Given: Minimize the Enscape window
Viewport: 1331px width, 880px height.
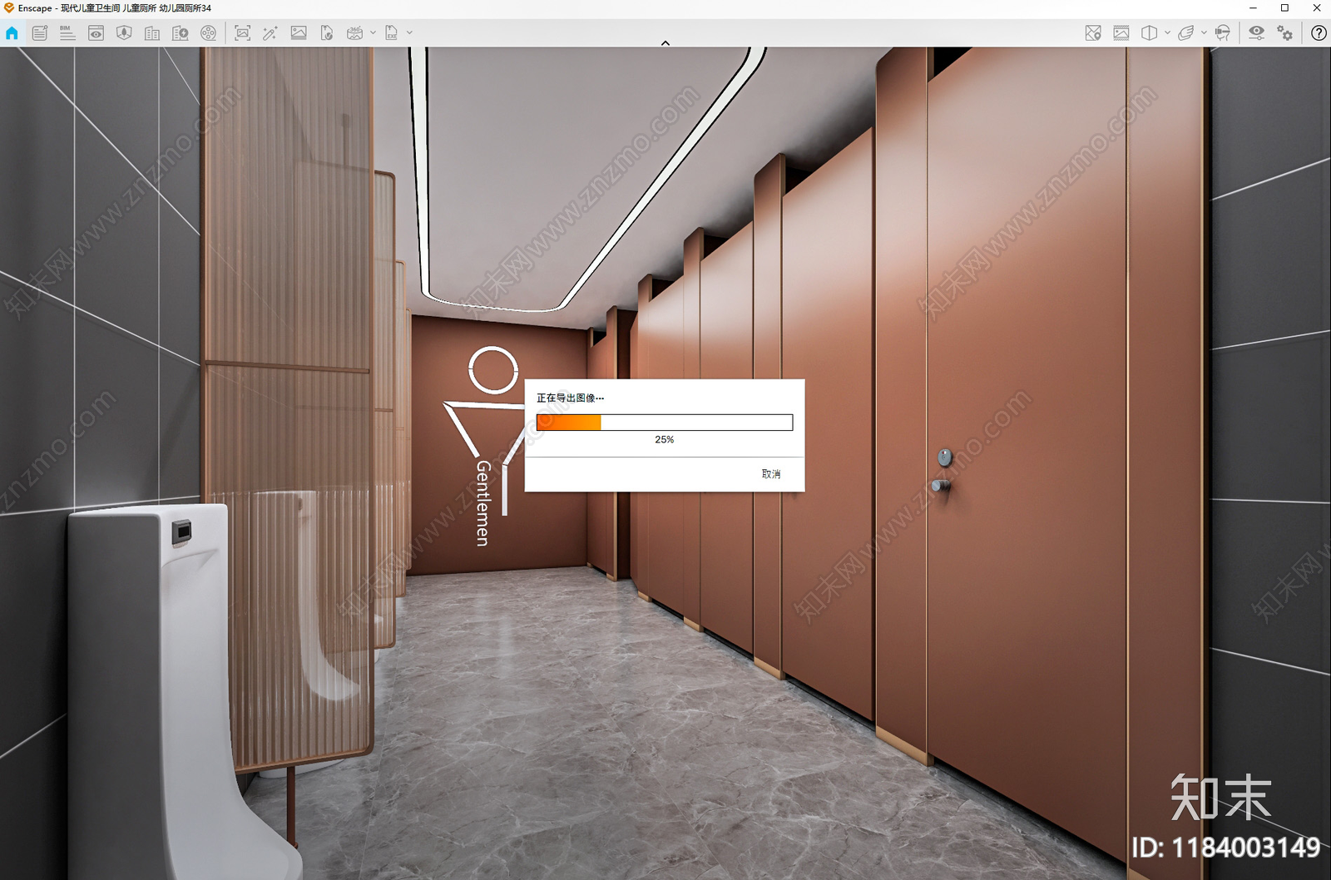Looking at the screenshot, I should (1253, 8).
